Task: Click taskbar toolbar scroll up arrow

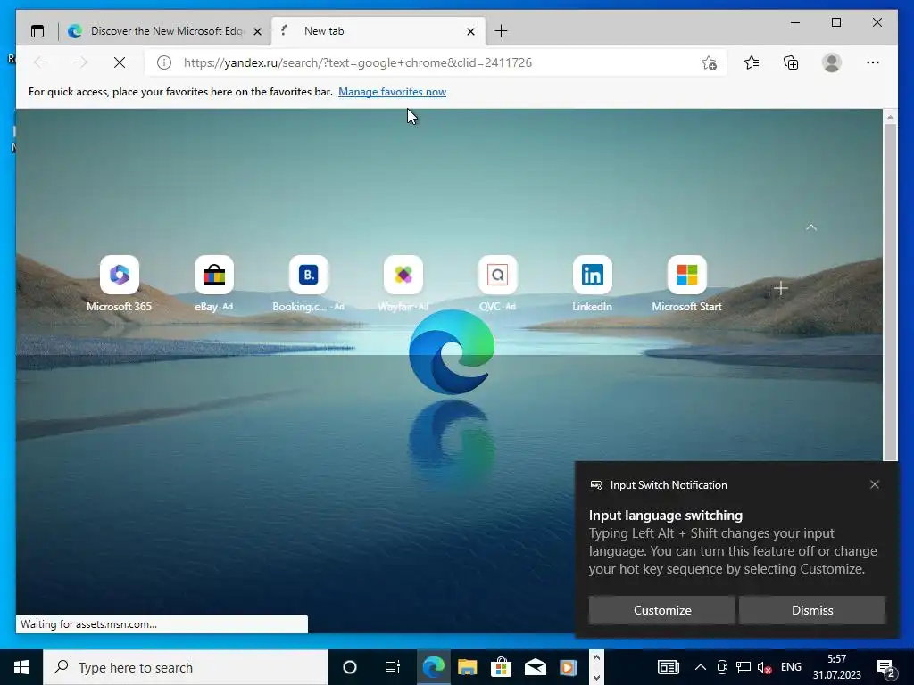Action: click(x=596, y=657)
